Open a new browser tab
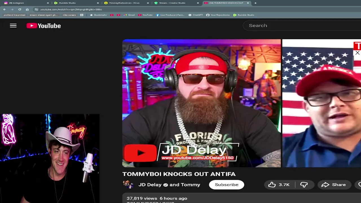Image resolution: width=361 pixels, height=203 pixels. pyautogui.click(x=256, y=3)
